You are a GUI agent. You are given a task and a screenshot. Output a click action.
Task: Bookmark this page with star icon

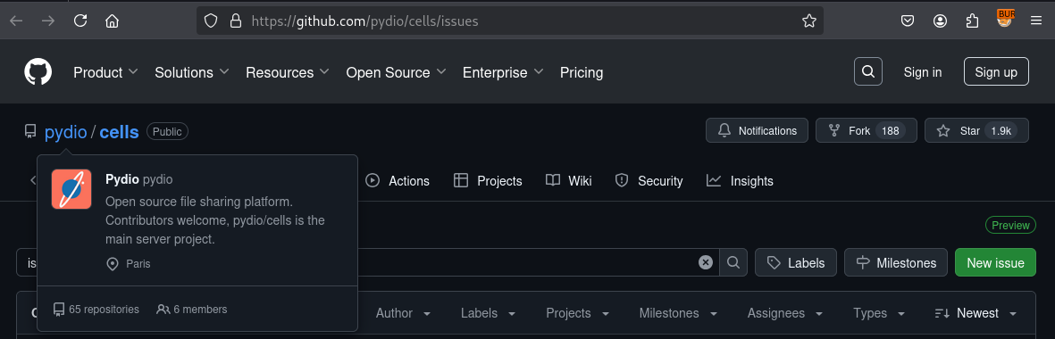[x=808, y=21]
